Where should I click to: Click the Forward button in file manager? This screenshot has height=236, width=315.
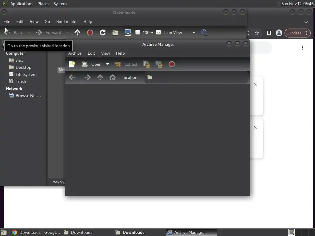coord(48,33)
